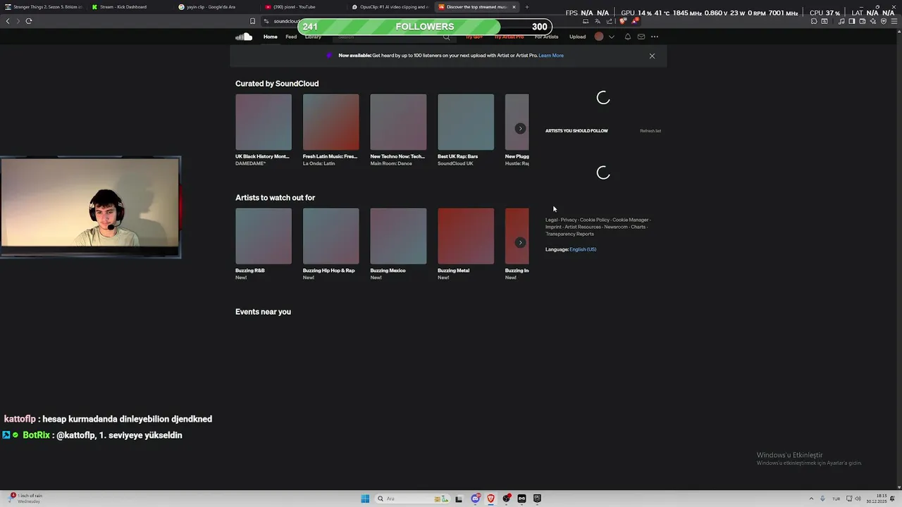This screenshot has height=507, width=902.
Task: Open Brave Shields lion icon
Action: 622,21
